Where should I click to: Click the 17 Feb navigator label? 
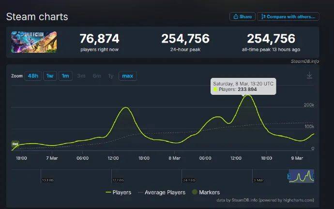[118, 180]
